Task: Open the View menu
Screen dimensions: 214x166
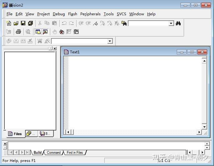Action: 30,14
